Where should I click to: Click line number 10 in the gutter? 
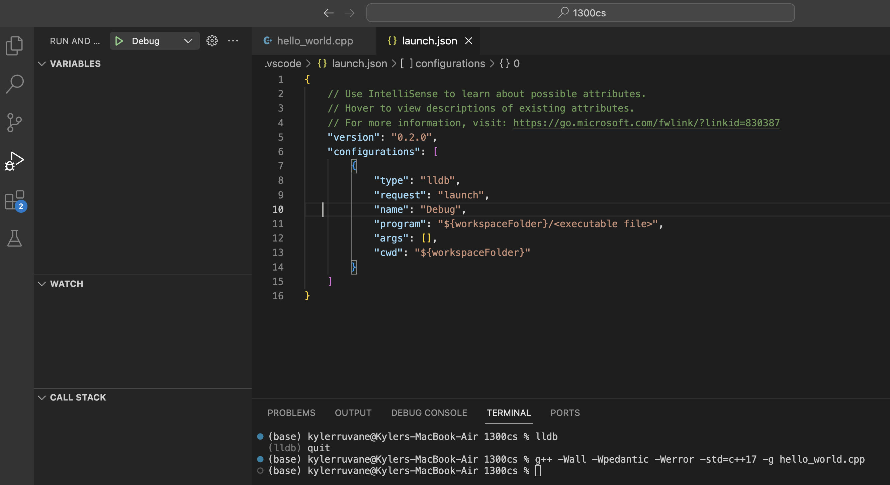click(278, 209)
